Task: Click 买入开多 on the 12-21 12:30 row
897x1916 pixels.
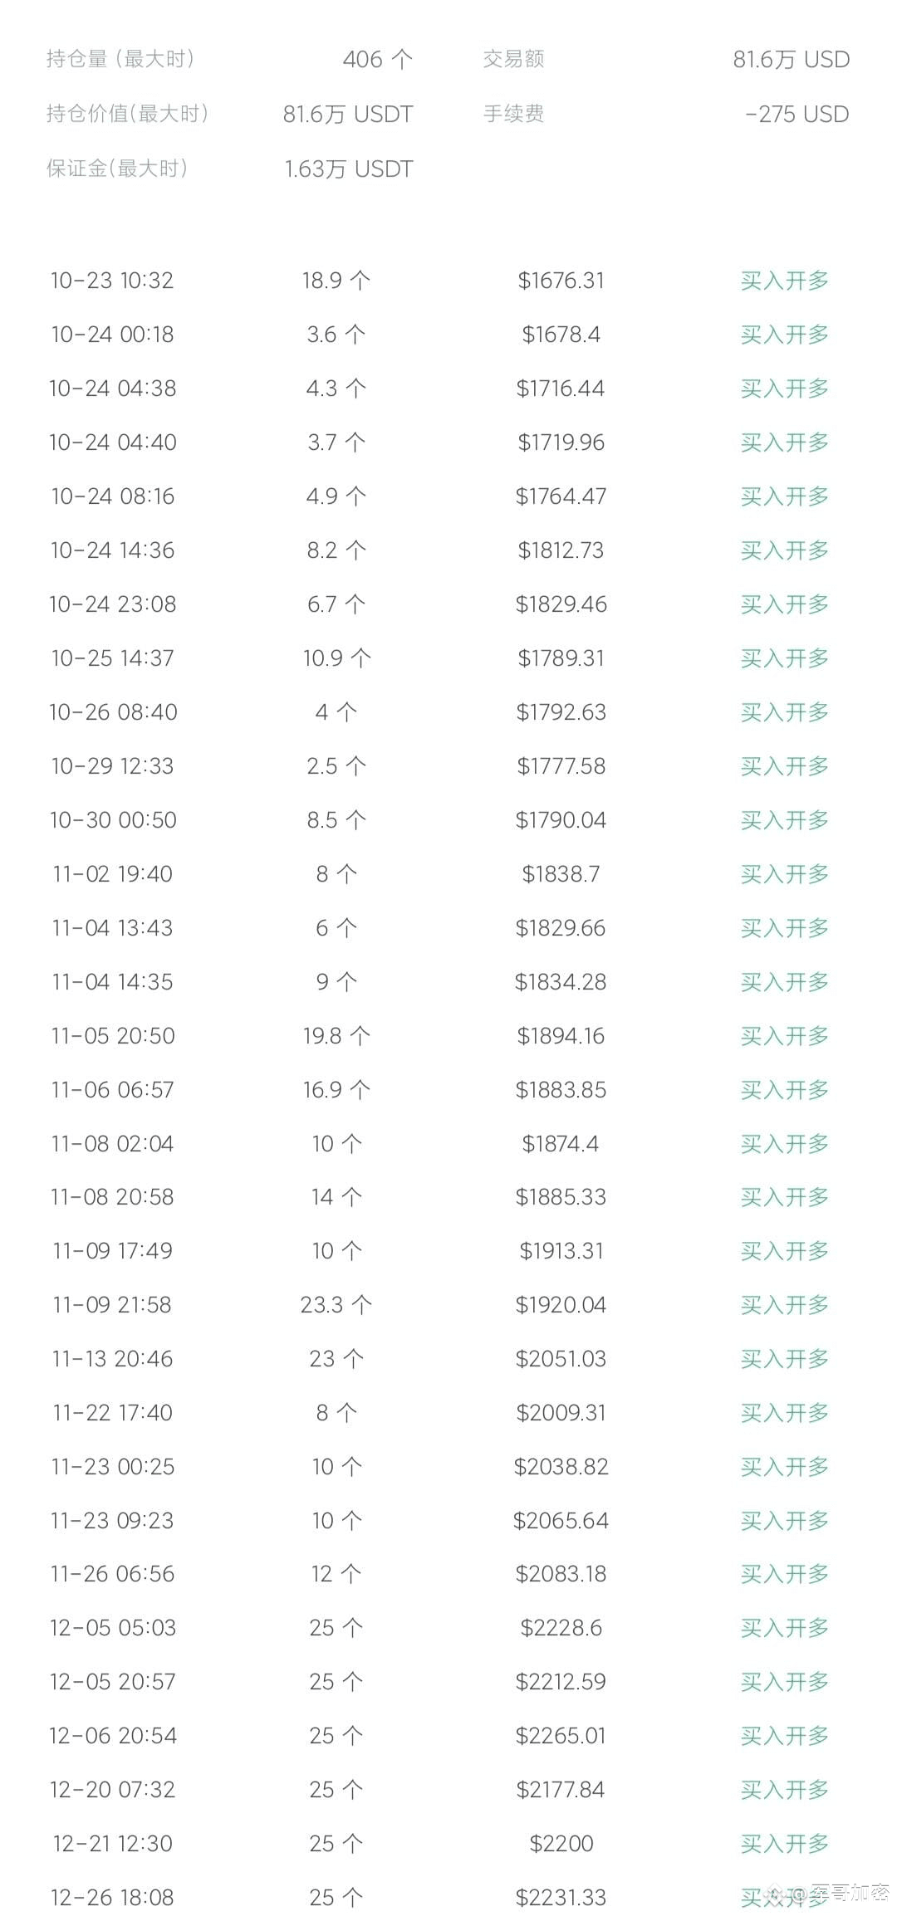Action: pos(784,1844)
